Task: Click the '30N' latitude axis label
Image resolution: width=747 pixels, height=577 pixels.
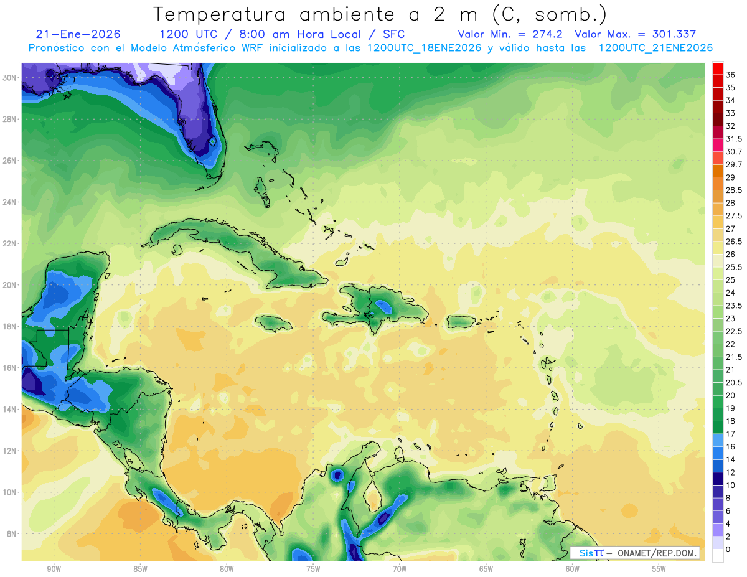Action: (10, 77)
